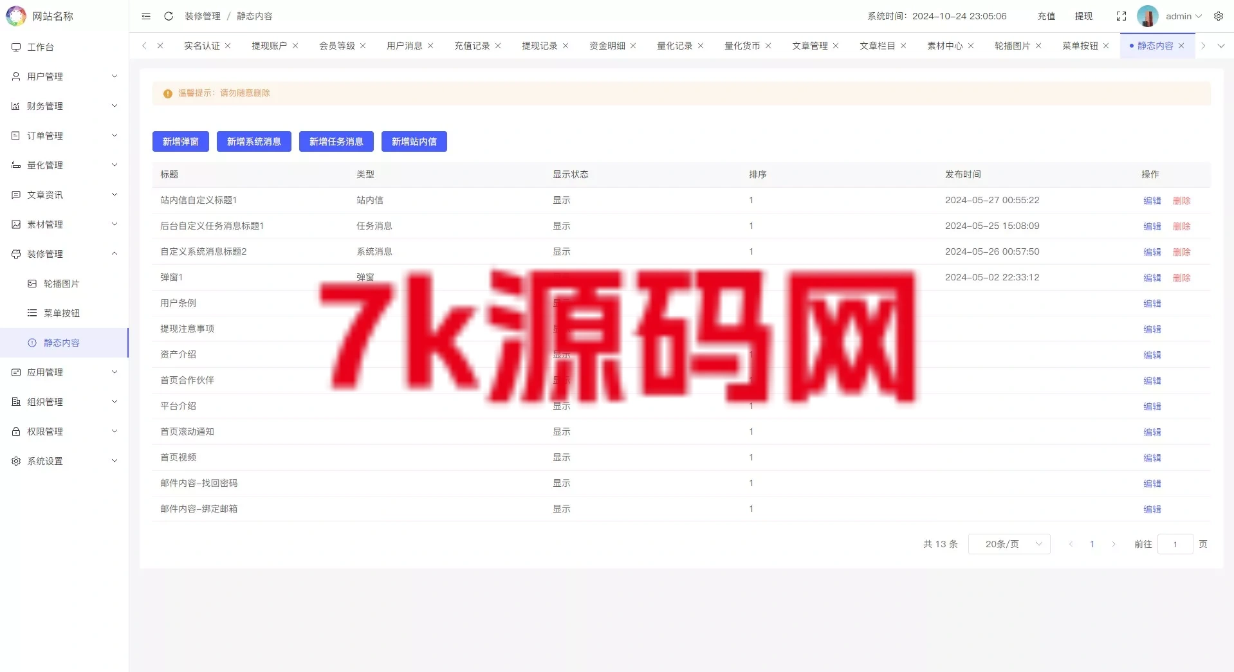
Task: Expand the 量化管理 sidebar menu
Action: click(64, 165)
